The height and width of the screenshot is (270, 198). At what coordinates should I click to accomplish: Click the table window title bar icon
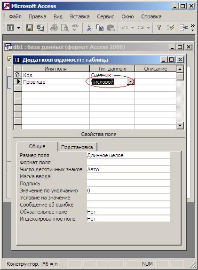point(18,60)
